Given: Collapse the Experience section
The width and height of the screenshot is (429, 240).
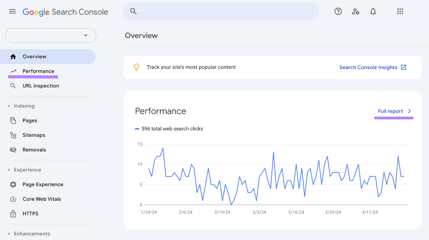Looking at the screenshot, I should (9, 170).
